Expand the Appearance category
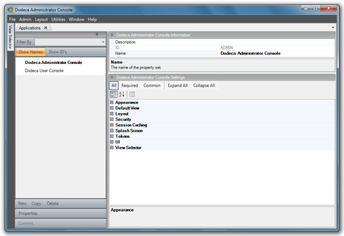Viewport: 344px width, 236px height. coord(112,102)
